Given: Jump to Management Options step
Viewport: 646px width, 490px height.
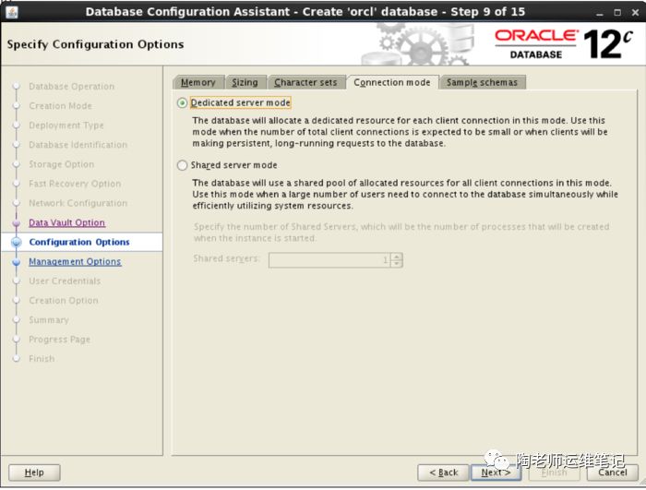Looking at the screenshot, I should tap(75, 261).
